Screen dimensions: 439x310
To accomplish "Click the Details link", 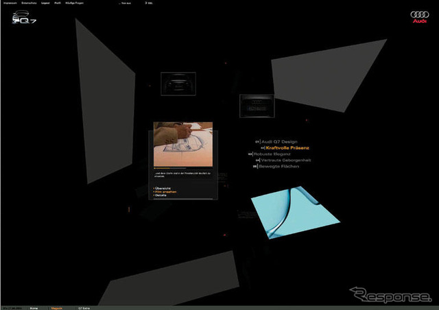I will click(160, 195).
